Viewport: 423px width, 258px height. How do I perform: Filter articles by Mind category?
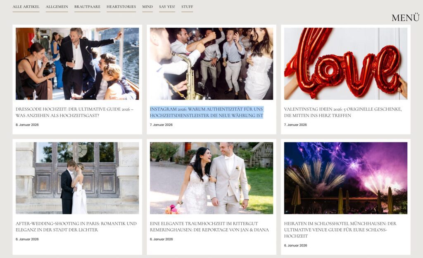point(147,7)
